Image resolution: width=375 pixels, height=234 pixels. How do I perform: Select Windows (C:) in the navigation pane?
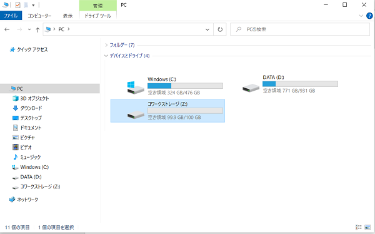click(34, 167)
